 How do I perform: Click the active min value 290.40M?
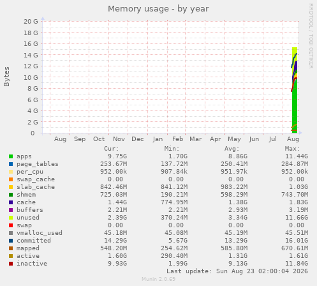[x=174, y=256]
